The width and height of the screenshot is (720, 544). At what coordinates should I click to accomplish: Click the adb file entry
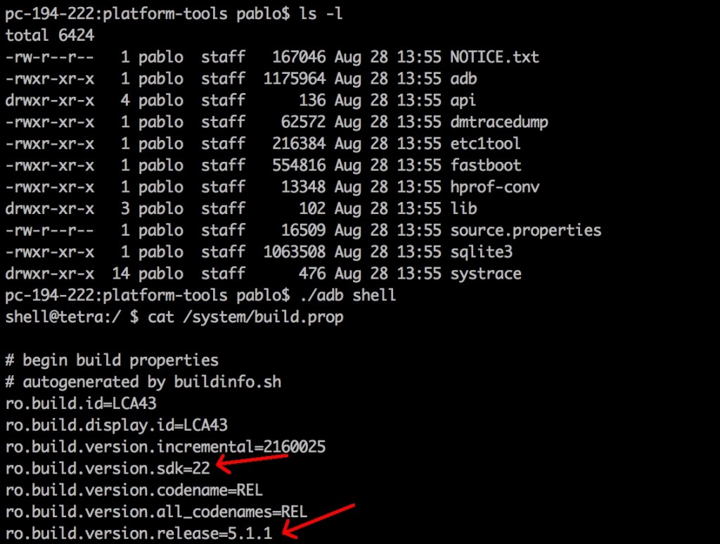(x=463, y=79)
